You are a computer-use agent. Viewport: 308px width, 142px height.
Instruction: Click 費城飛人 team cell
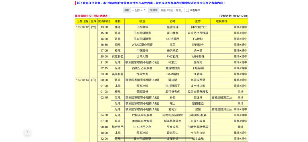173,133
